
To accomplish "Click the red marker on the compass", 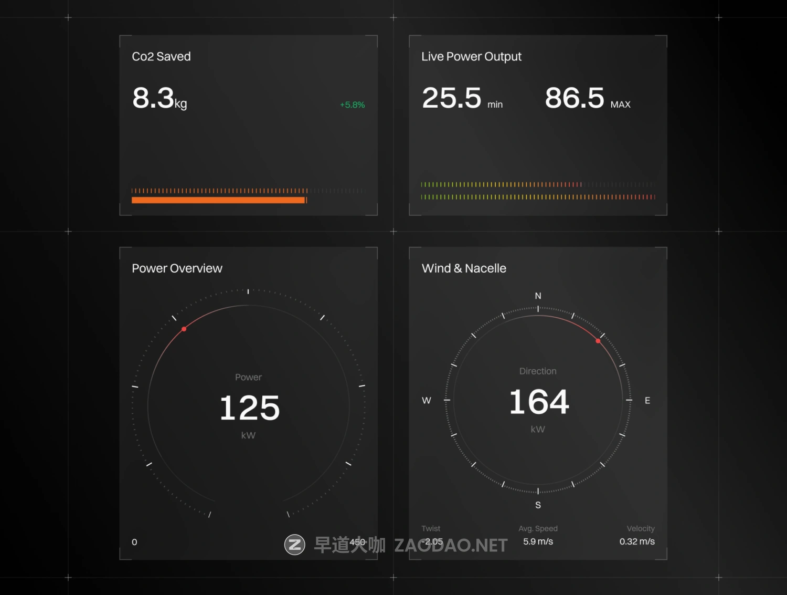I will click(598, 341).
